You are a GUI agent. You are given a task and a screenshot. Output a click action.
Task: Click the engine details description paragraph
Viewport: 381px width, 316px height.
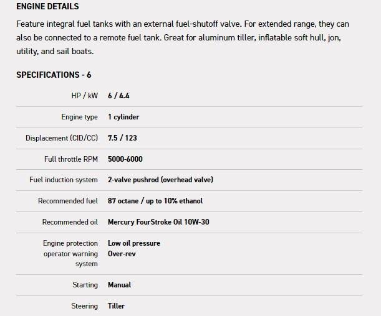(183, 37)
